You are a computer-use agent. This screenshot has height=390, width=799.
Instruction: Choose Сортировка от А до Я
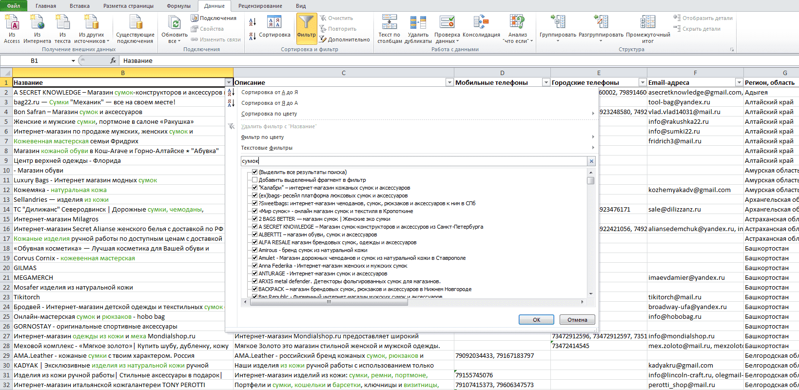270,92
